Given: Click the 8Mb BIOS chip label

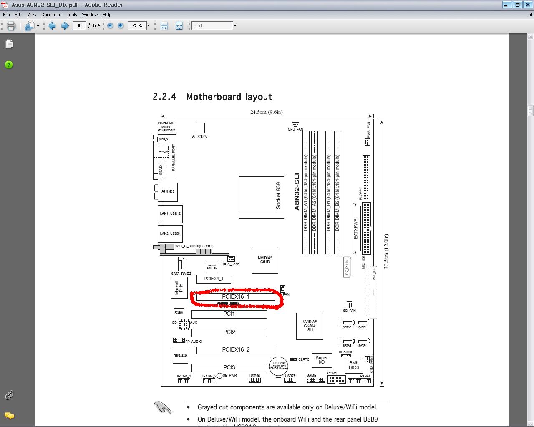Looking at the screenshot, I should pyautogui.click(x=354, y=365).
